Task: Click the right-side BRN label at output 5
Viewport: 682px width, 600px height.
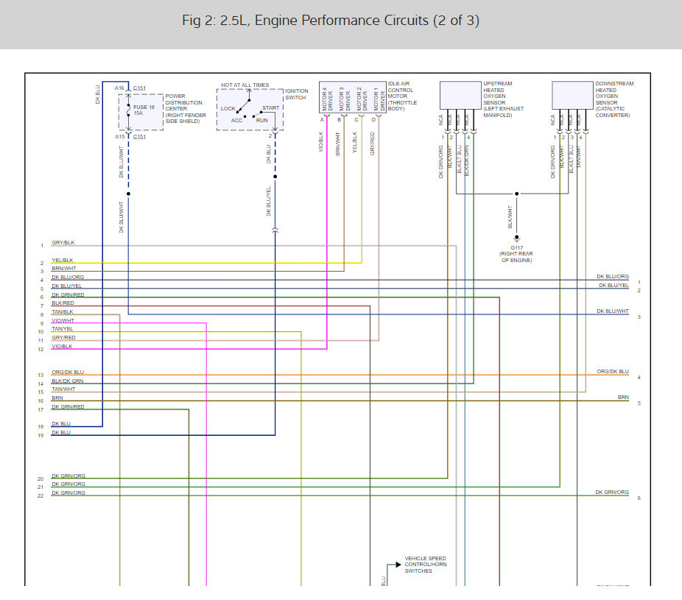Action: coord(623,398)
